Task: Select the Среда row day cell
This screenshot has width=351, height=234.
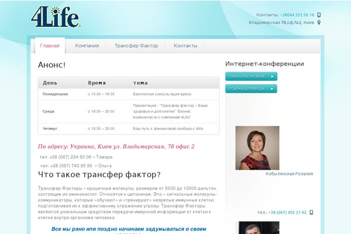Action: (x=49, y=111)
